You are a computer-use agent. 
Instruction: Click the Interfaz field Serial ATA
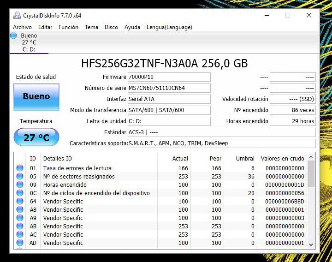[x=169, y=99]
